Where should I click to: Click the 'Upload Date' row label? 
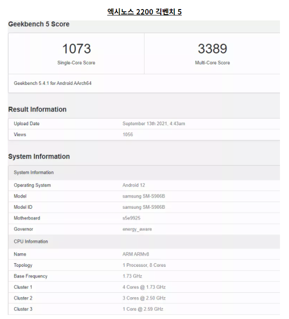coord(27,123)
